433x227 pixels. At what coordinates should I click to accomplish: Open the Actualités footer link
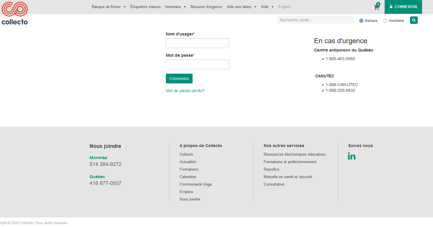(x=188, y=162)
